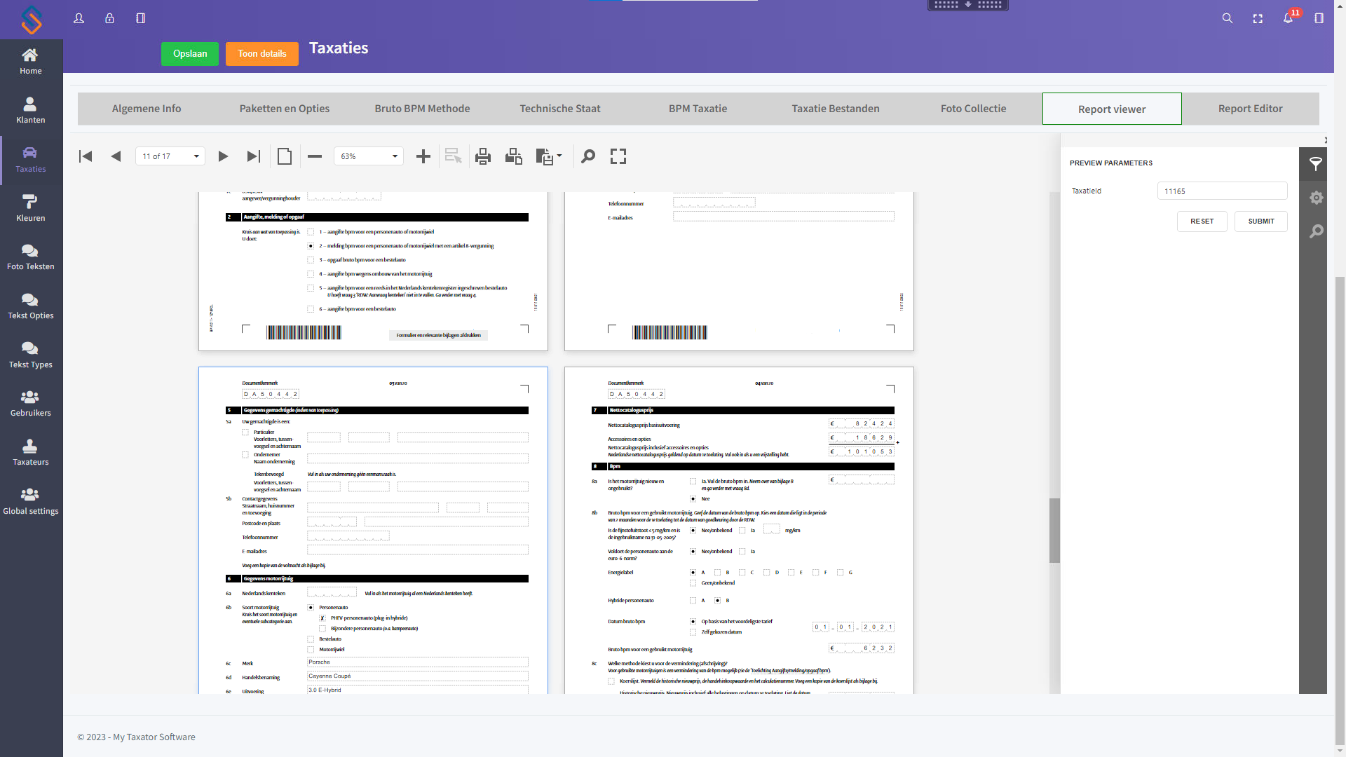Open Foto Teksten in sidebar
This screenshot has width=1346, height=757.
tap(31, 257)
